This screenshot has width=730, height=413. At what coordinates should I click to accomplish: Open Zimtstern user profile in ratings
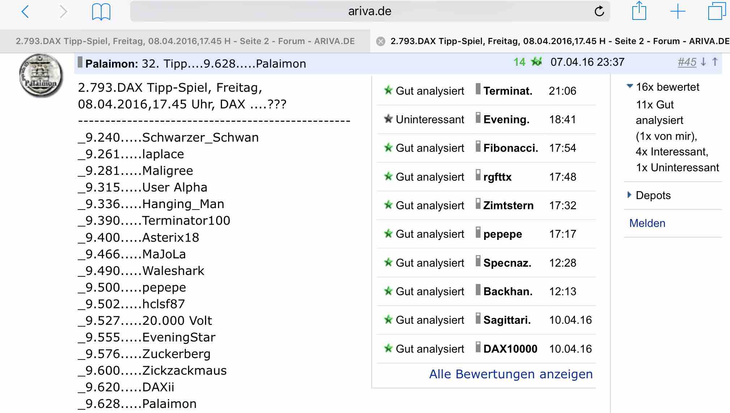[x=508, y=206]
